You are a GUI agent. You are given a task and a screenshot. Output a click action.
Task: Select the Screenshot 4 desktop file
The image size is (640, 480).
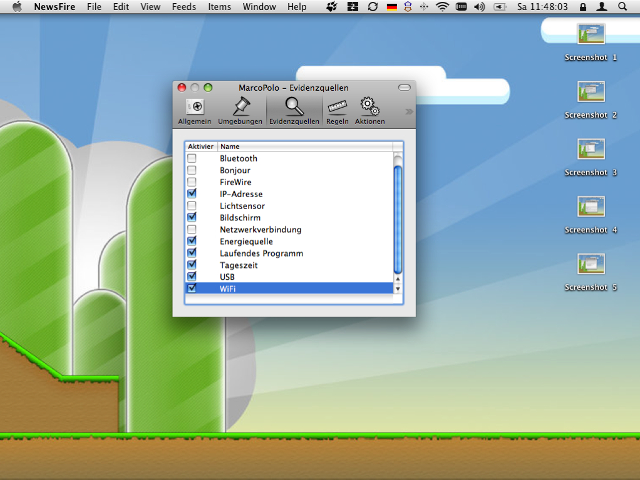(x=591, y=215)
